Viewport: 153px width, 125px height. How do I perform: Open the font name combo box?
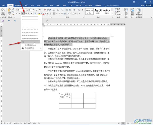pos(21,10)
